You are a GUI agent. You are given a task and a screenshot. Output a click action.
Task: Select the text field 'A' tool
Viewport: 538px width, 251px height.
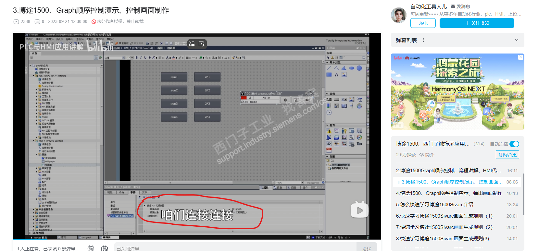tap(336, 75)
